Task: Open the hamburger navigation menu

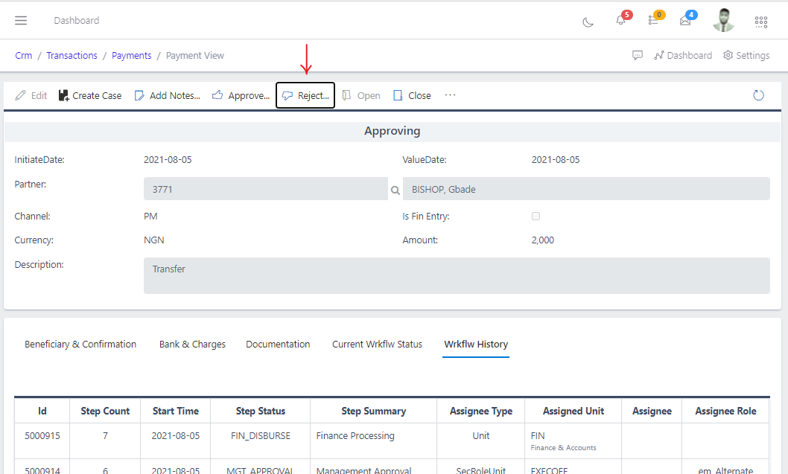Action: click(x=21, y=20)
